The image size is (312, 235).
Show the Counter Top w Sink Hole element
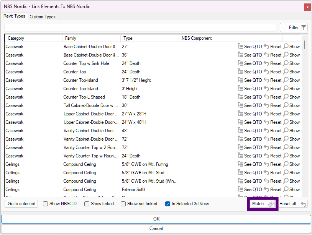(x=292, y=63)
